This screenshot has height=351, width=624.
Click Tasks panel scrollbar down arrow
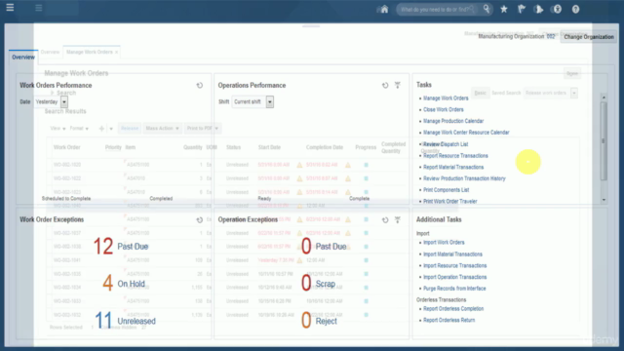604,200
